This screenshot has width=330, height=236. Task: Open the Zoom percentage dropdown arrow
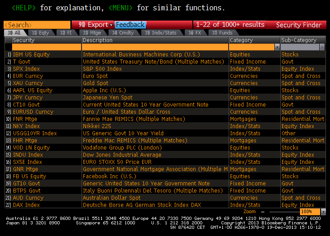323,212
